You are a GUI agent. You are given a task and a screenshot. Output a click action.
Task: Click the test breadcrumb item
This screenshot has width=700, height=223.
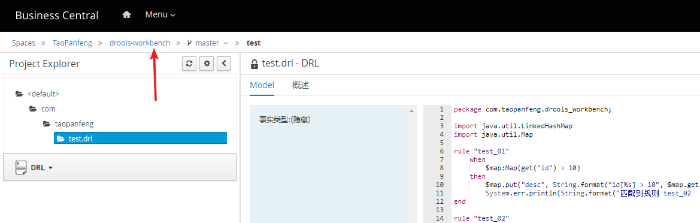(253, 43)
